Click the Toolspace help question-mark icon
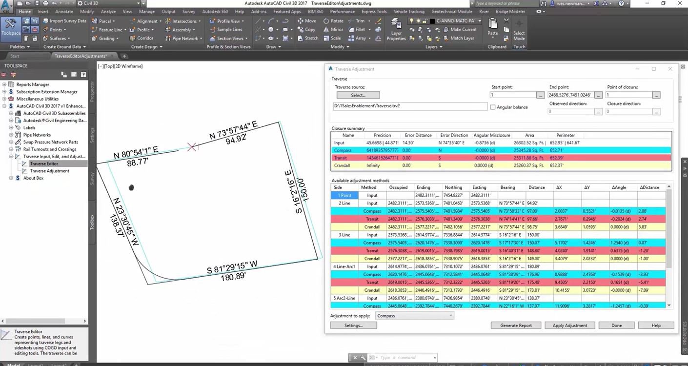 (83, 75)
